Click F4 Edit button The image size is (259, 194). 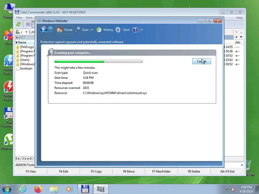point(63,172)
